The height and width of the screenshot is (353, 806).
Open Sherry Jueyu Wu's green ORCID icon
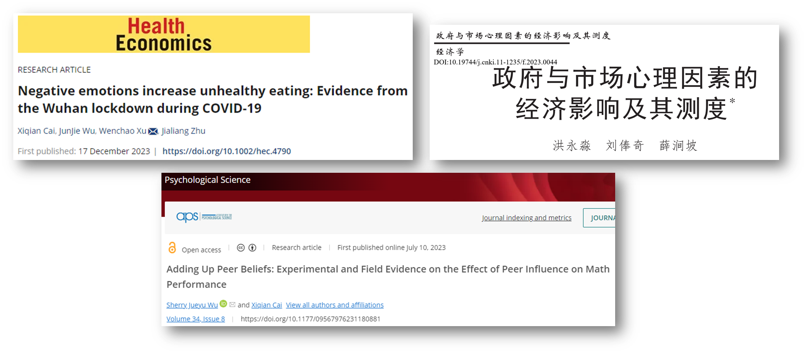(x=223, y=304)
